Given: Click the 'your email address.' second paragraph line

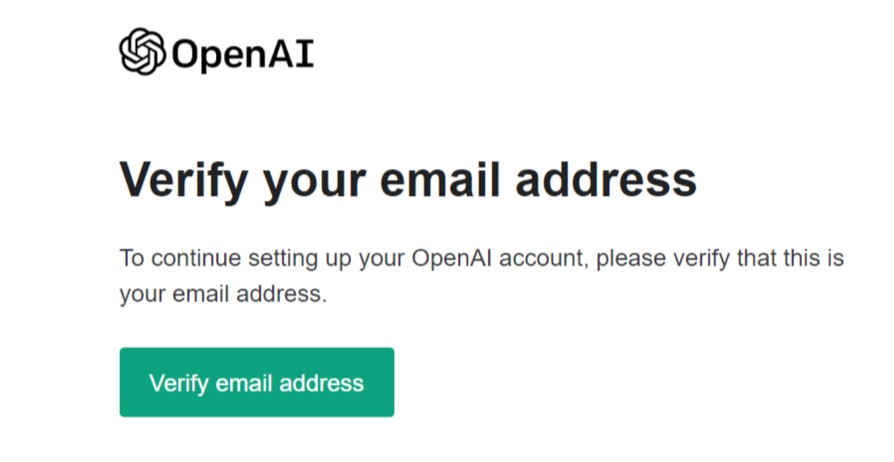Looking at the screenshot, I should [x=223, y=294].
